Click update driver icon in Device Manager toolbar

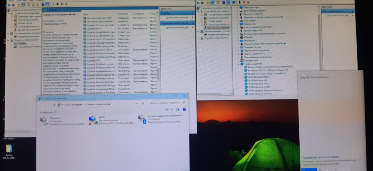240,3
